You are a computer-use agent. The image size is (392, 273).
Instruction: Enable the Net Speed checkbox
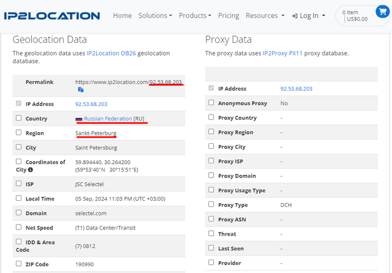[19, 227]
